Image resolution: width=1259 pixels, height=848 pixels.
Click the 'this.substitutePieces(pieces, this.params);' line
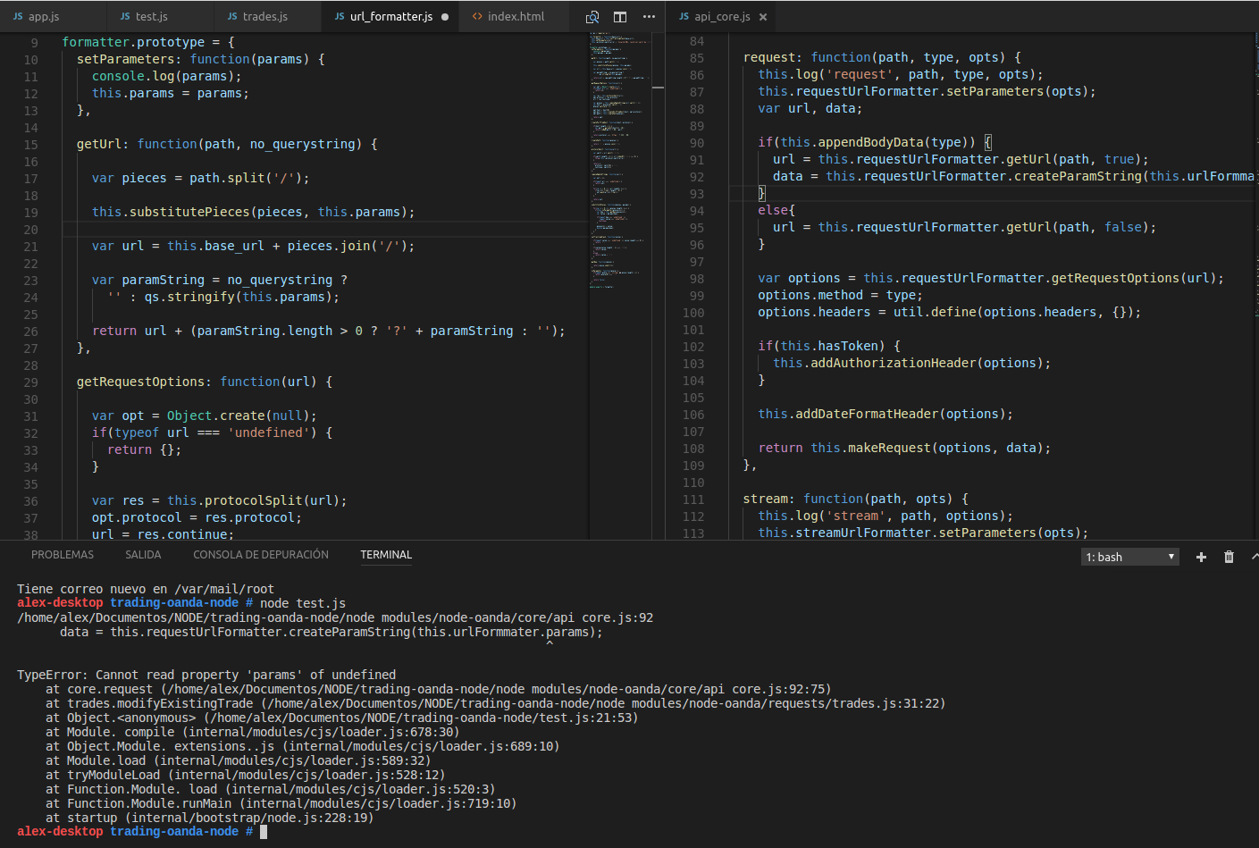pos(253,212)
